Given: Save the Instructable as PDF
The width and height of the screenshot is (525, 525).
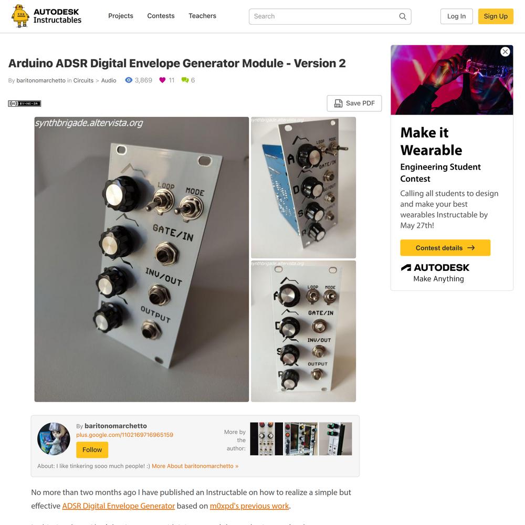Looking at the screenshot, I should pos(354,103).
